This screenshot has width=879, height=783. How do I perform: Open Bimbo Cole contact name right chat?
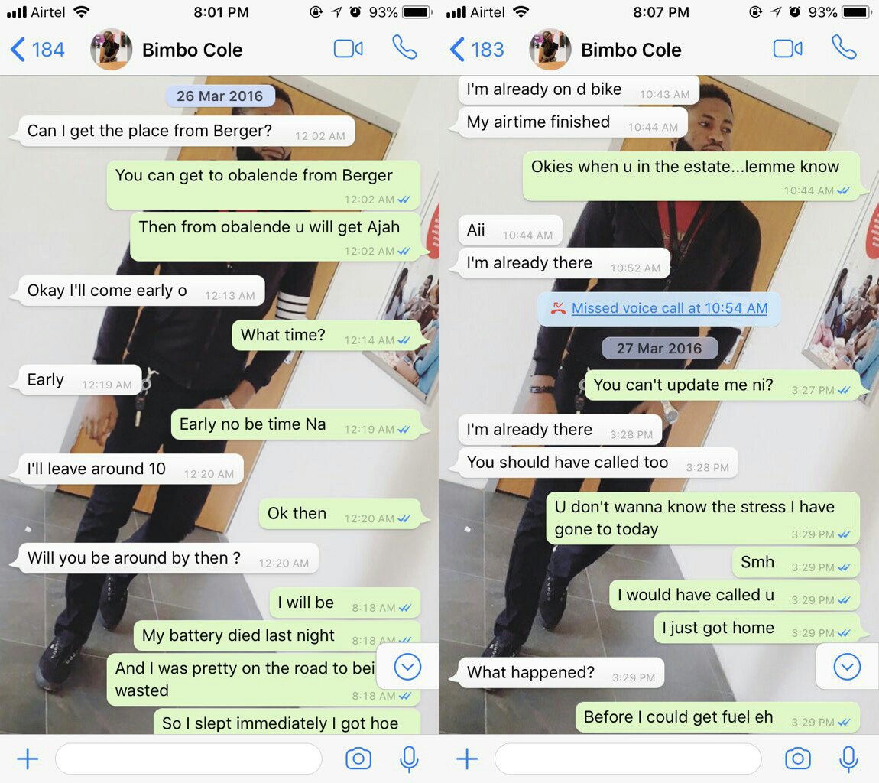click(631, 50)
